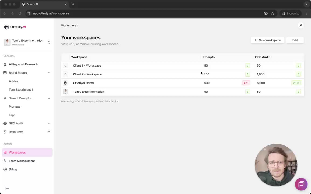Expand the GEO Audit section
The height and width of the screenshot is (194, 311).
coord(49,123)
